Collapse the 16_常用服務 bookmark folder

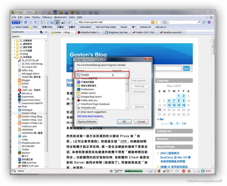(14, 57)
